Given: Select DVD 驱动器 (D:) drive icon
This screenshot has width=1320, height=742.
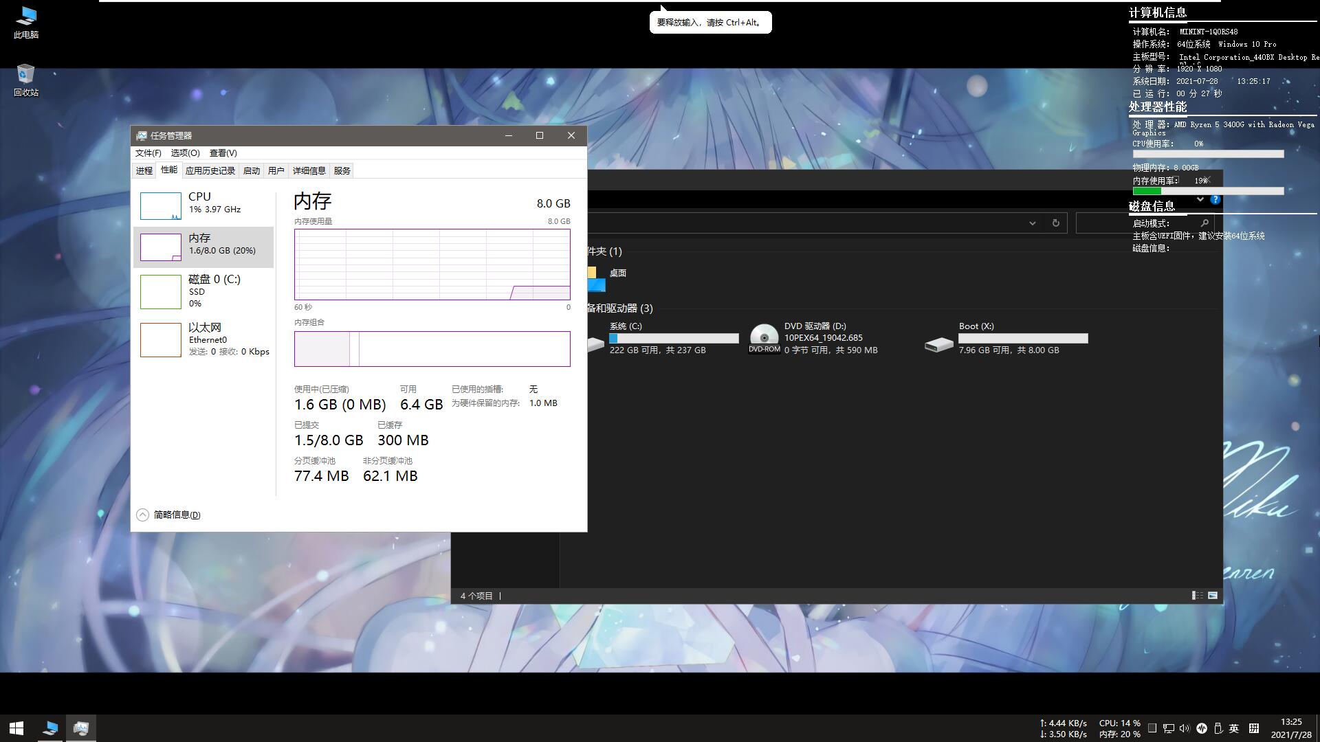Looking at the screenshot, I should pyautogui.click(x=764, y=338).
